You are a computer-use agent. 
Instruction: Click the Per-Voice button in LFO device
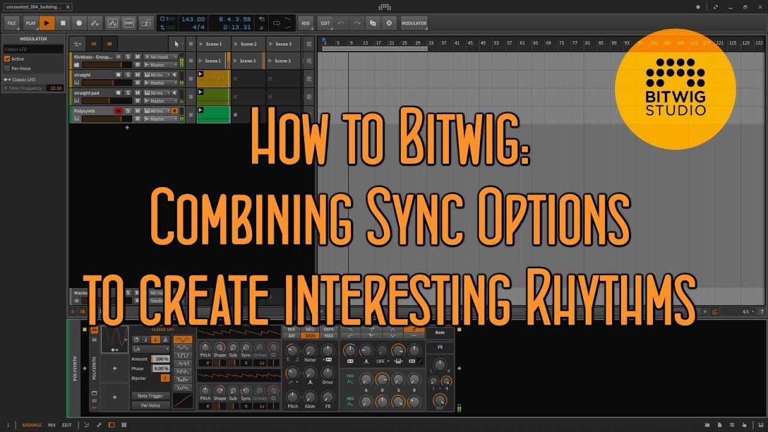(151, 405)
